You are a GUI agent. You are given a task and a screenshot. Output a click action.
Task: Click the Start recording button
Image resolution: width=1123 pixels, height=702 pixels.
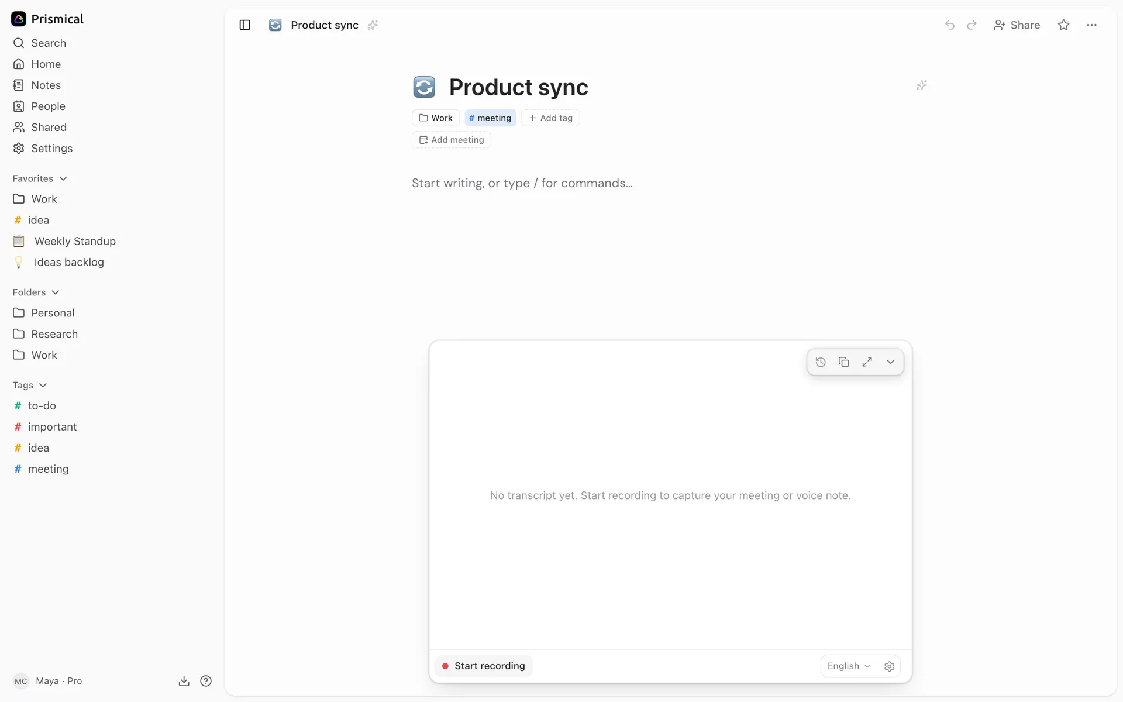tap(484, 666)
